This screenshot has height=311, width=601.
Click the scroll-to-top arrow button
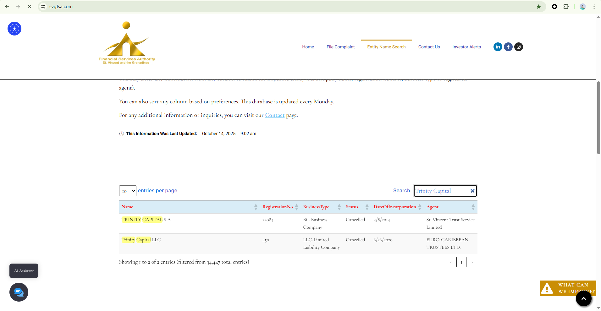[583, 298]
